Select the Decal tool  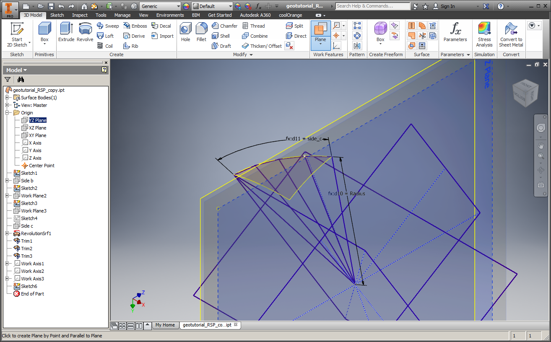161,26
